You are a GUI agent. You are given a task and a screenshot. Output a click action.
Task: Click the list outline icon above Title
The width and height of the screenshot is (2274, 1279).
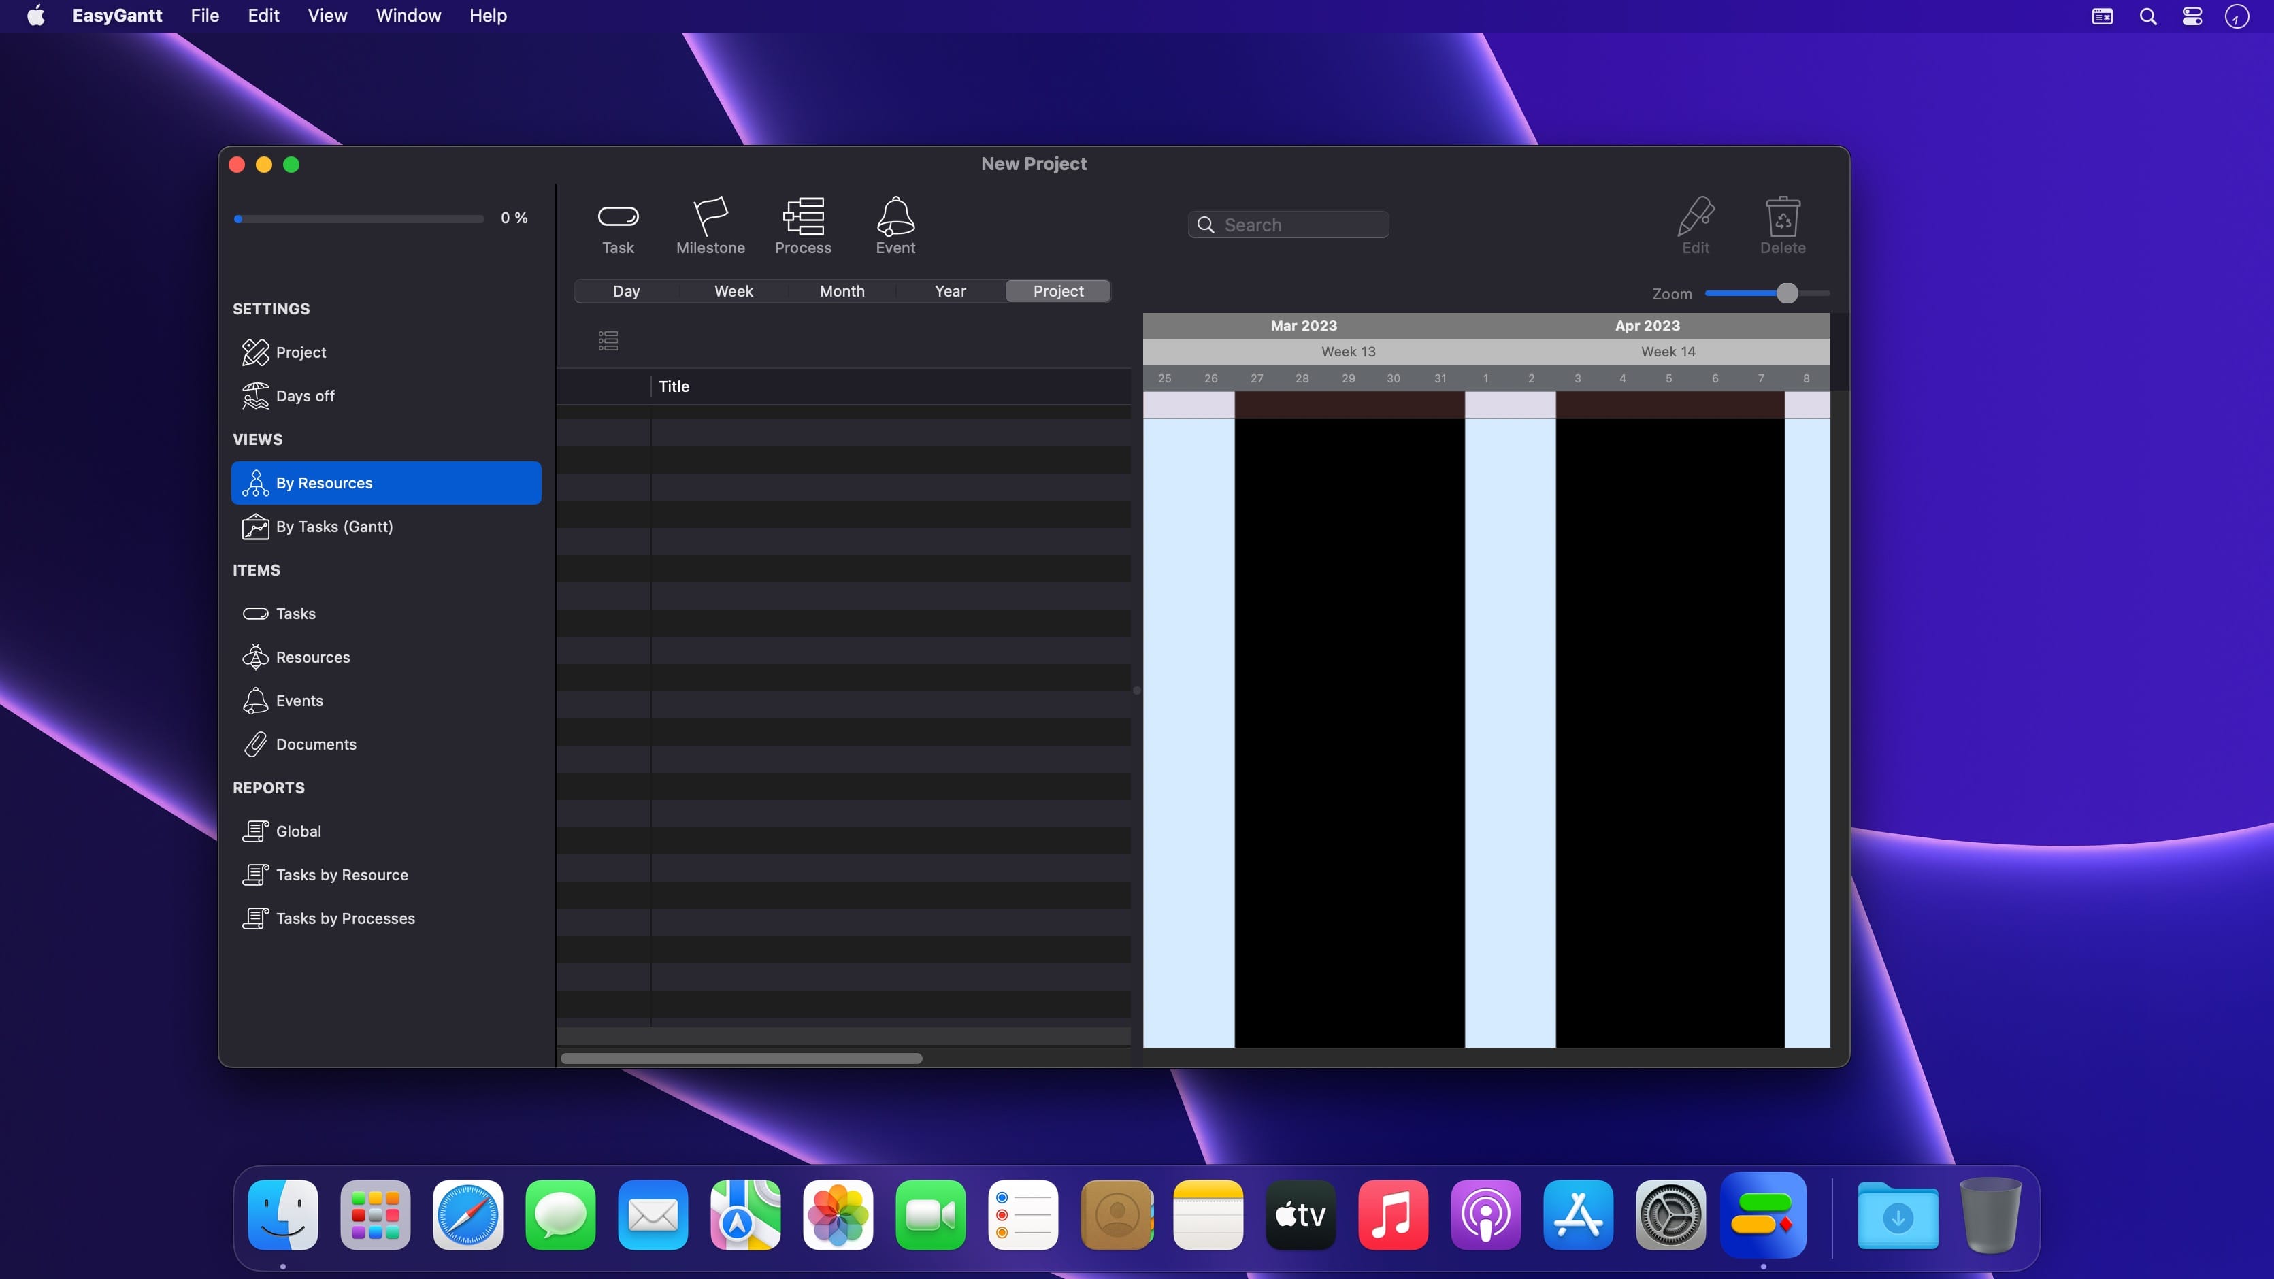(x=608, y=341)
